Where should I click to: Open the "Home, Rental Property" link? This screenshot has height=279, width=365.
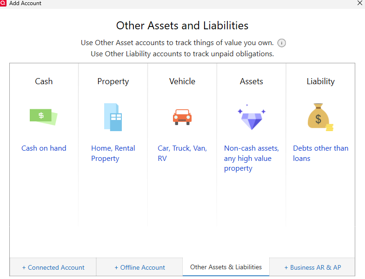coord(113,153)
